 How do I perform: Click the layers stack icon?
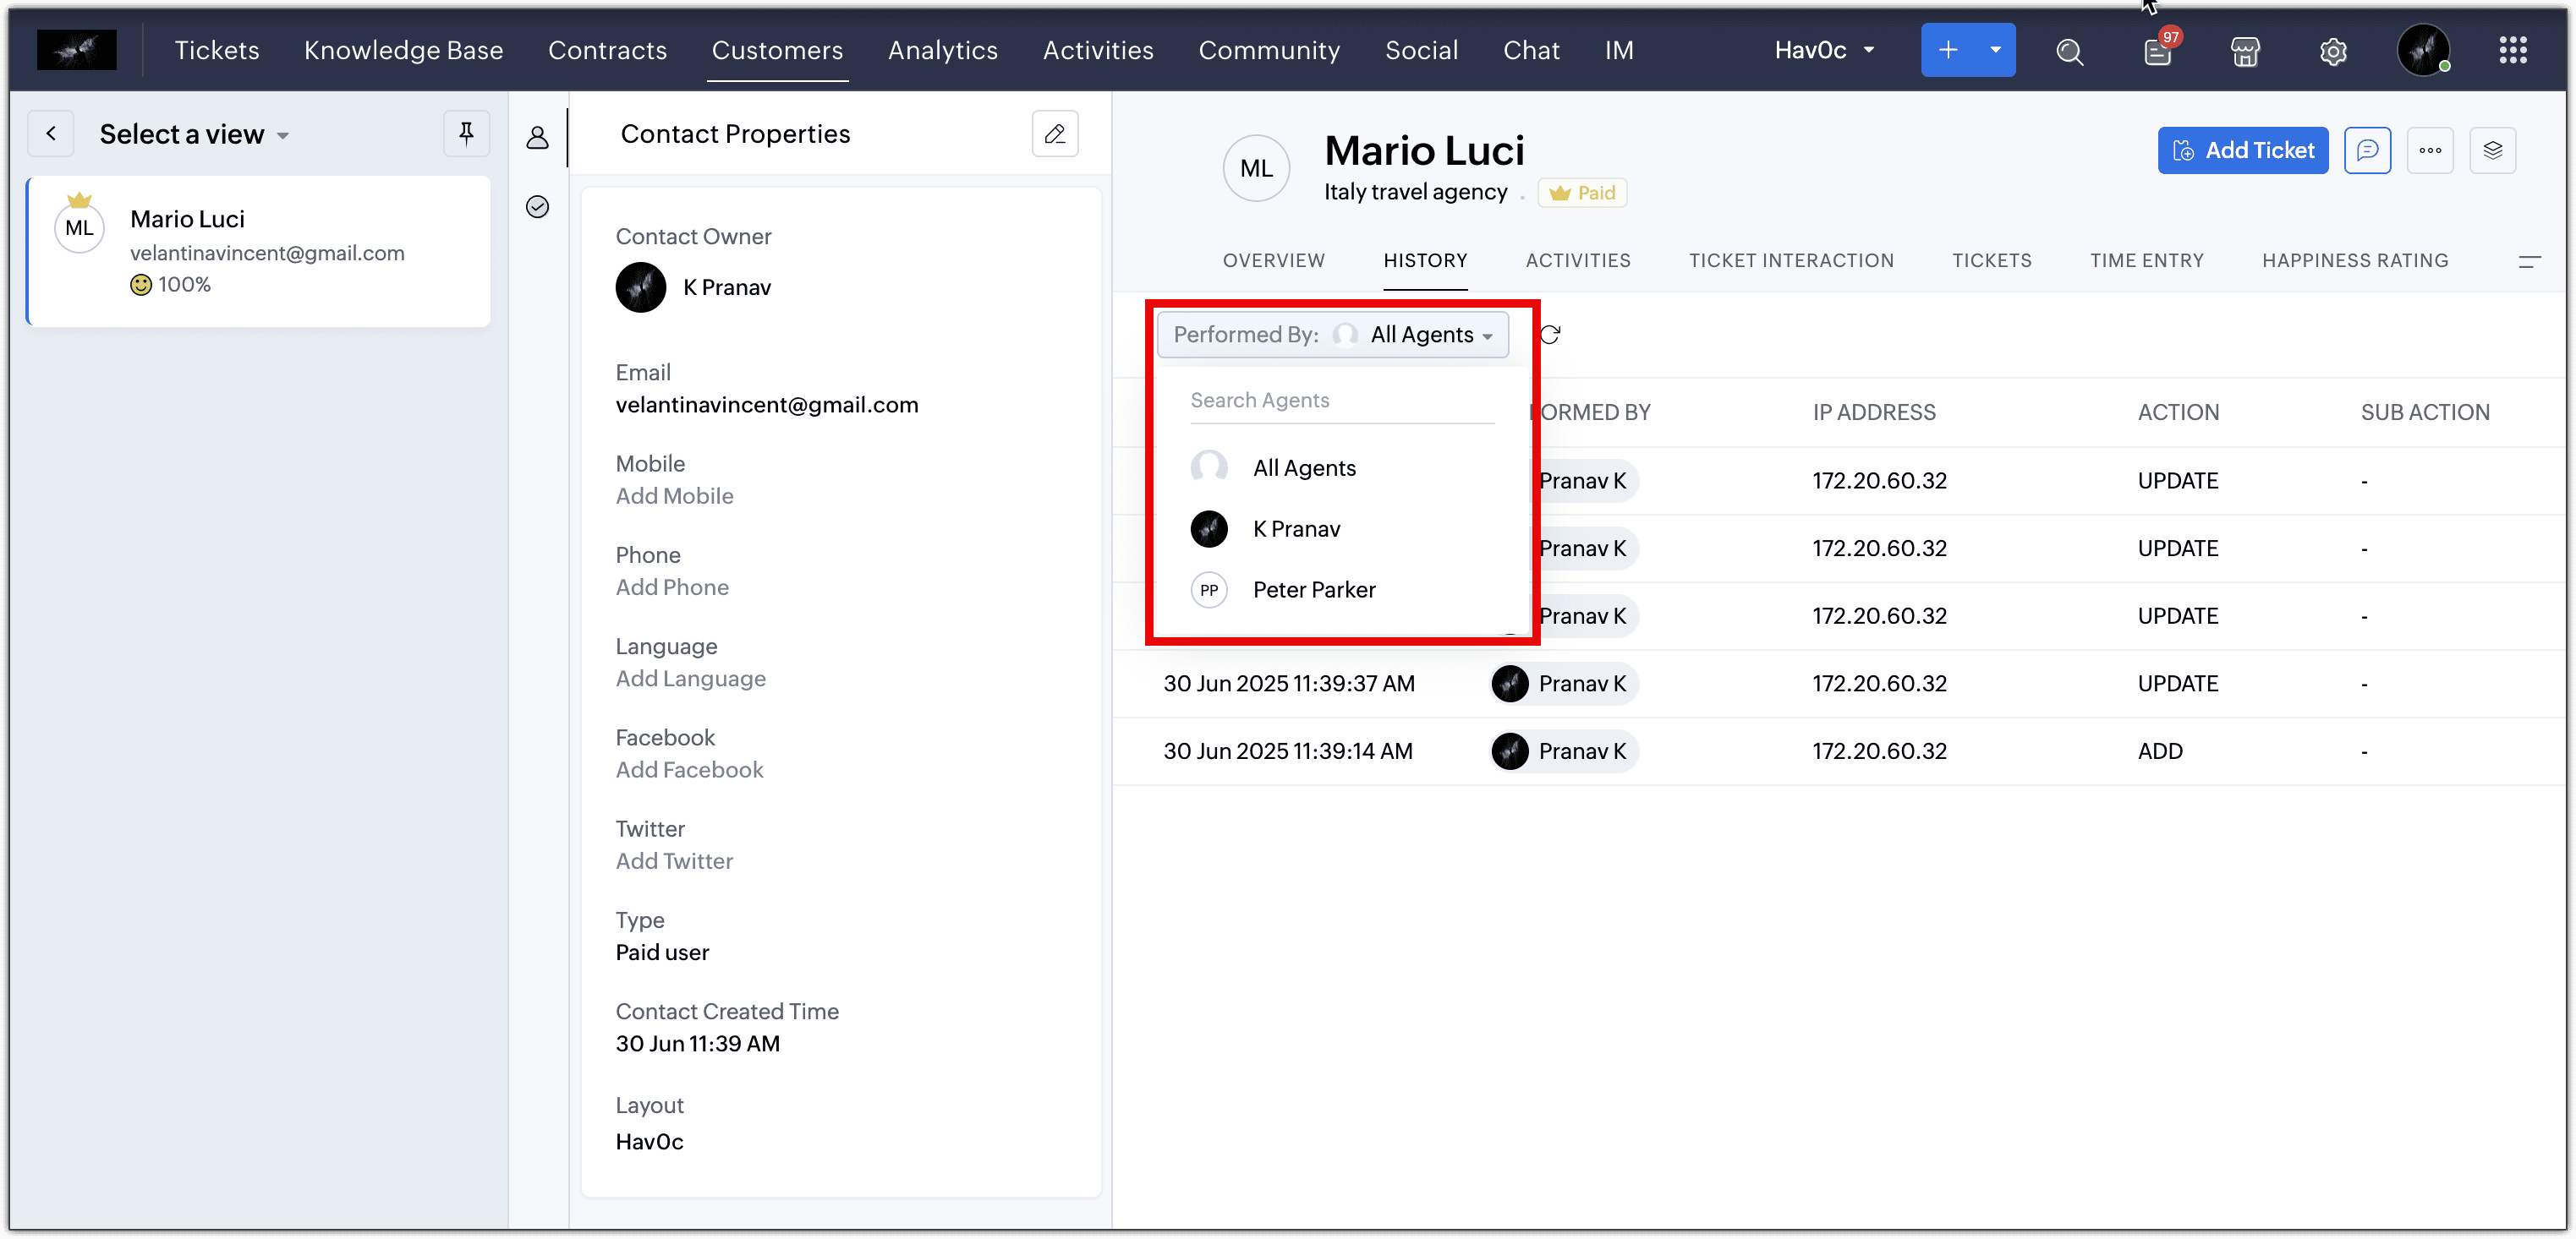pyautogui.click(x=2492, y=151)
